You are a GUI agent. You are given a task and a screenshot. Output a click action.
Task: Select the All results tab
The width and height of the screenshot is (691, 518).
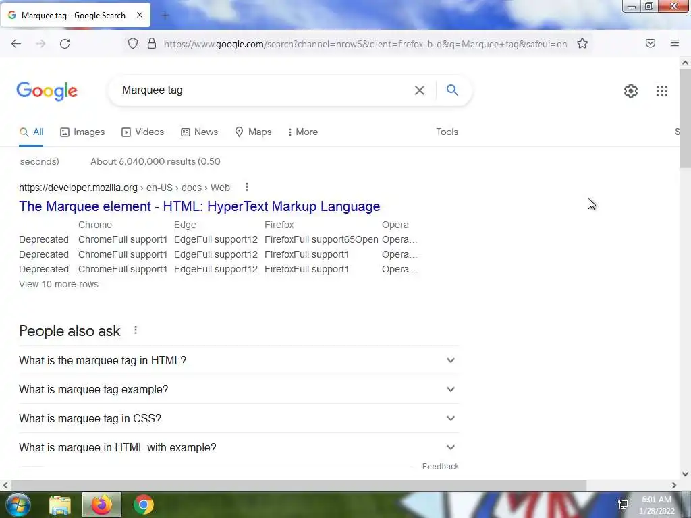tap(31, 132)
